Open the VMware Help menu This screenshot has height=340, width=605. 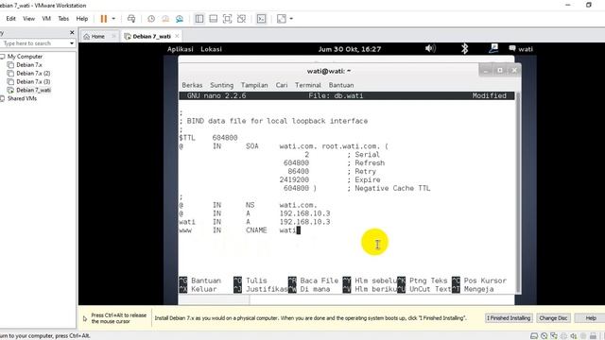[x=82, y=19]
